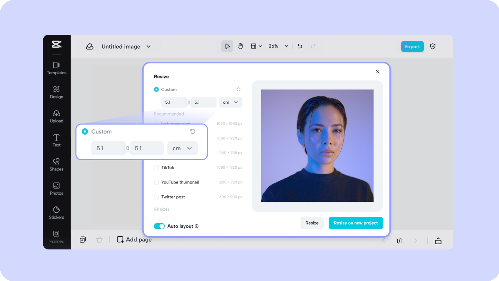Click the width field in the Resize dialog
The width and height of the screenshot is (499, 281).
click(x=174, y=102)
